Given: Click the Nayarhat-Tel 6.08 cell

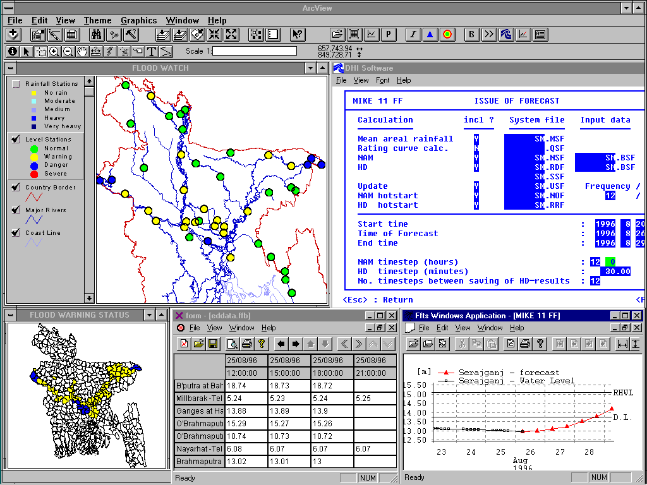Looking at the screenshot, I should point(246,449).
